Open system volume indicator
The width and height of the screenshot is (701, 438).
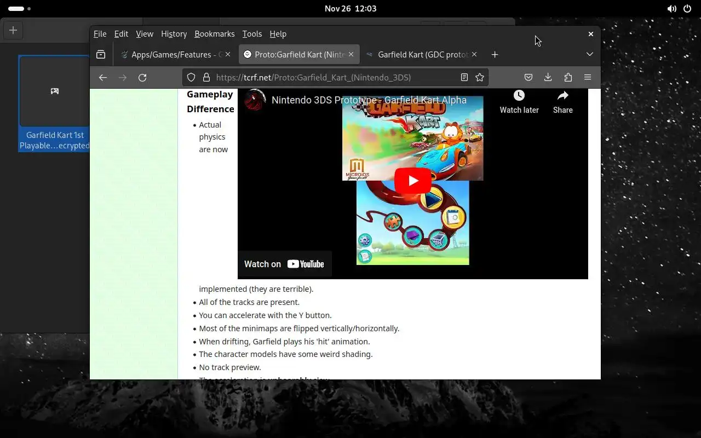672,9
